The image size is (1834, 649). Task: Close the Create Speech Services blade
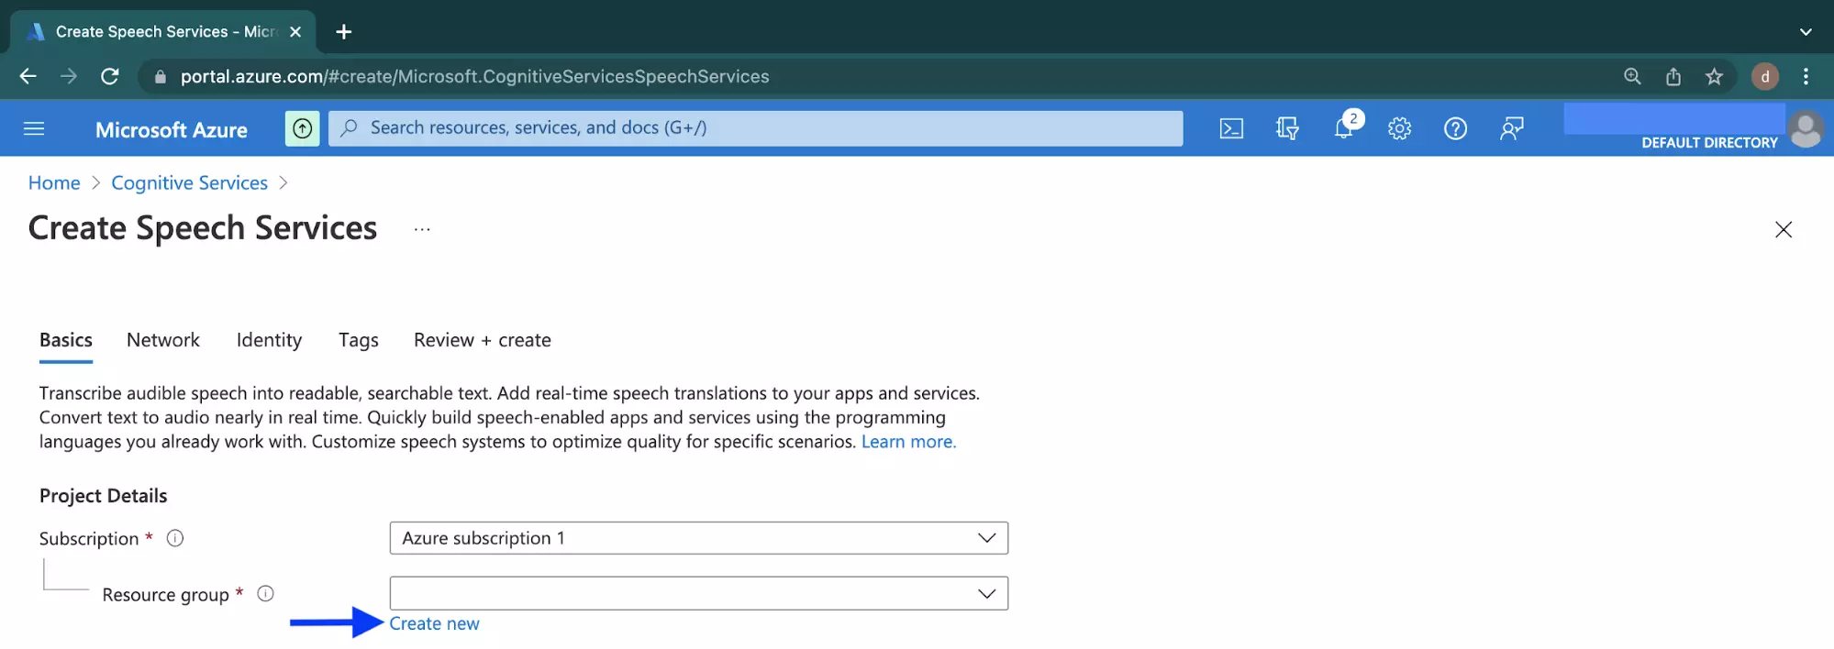point(1784,229)
